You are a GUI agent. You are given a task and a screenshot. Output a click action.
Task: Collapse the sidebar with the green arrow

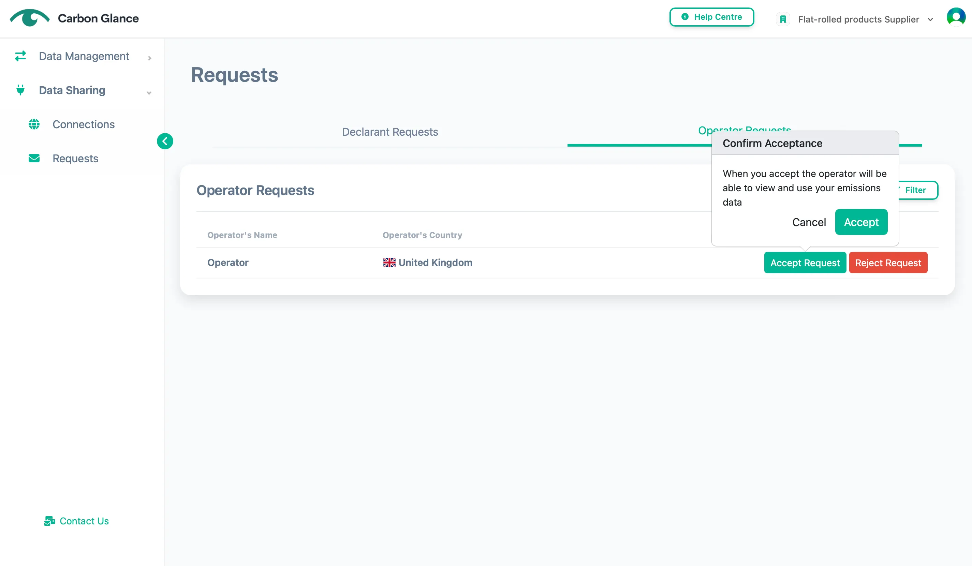pos(165,141)
